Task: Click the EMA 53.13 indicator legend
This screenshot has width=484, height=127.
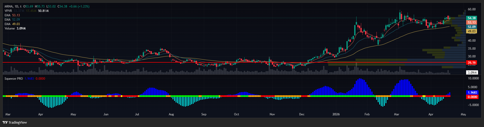Action: pos(8,15)
